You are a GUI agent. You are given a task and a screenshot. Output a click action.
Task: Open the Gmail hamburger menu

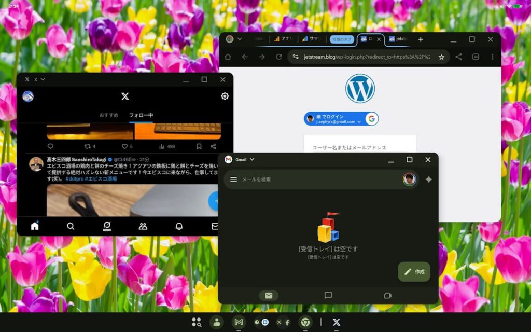point(233,179)
